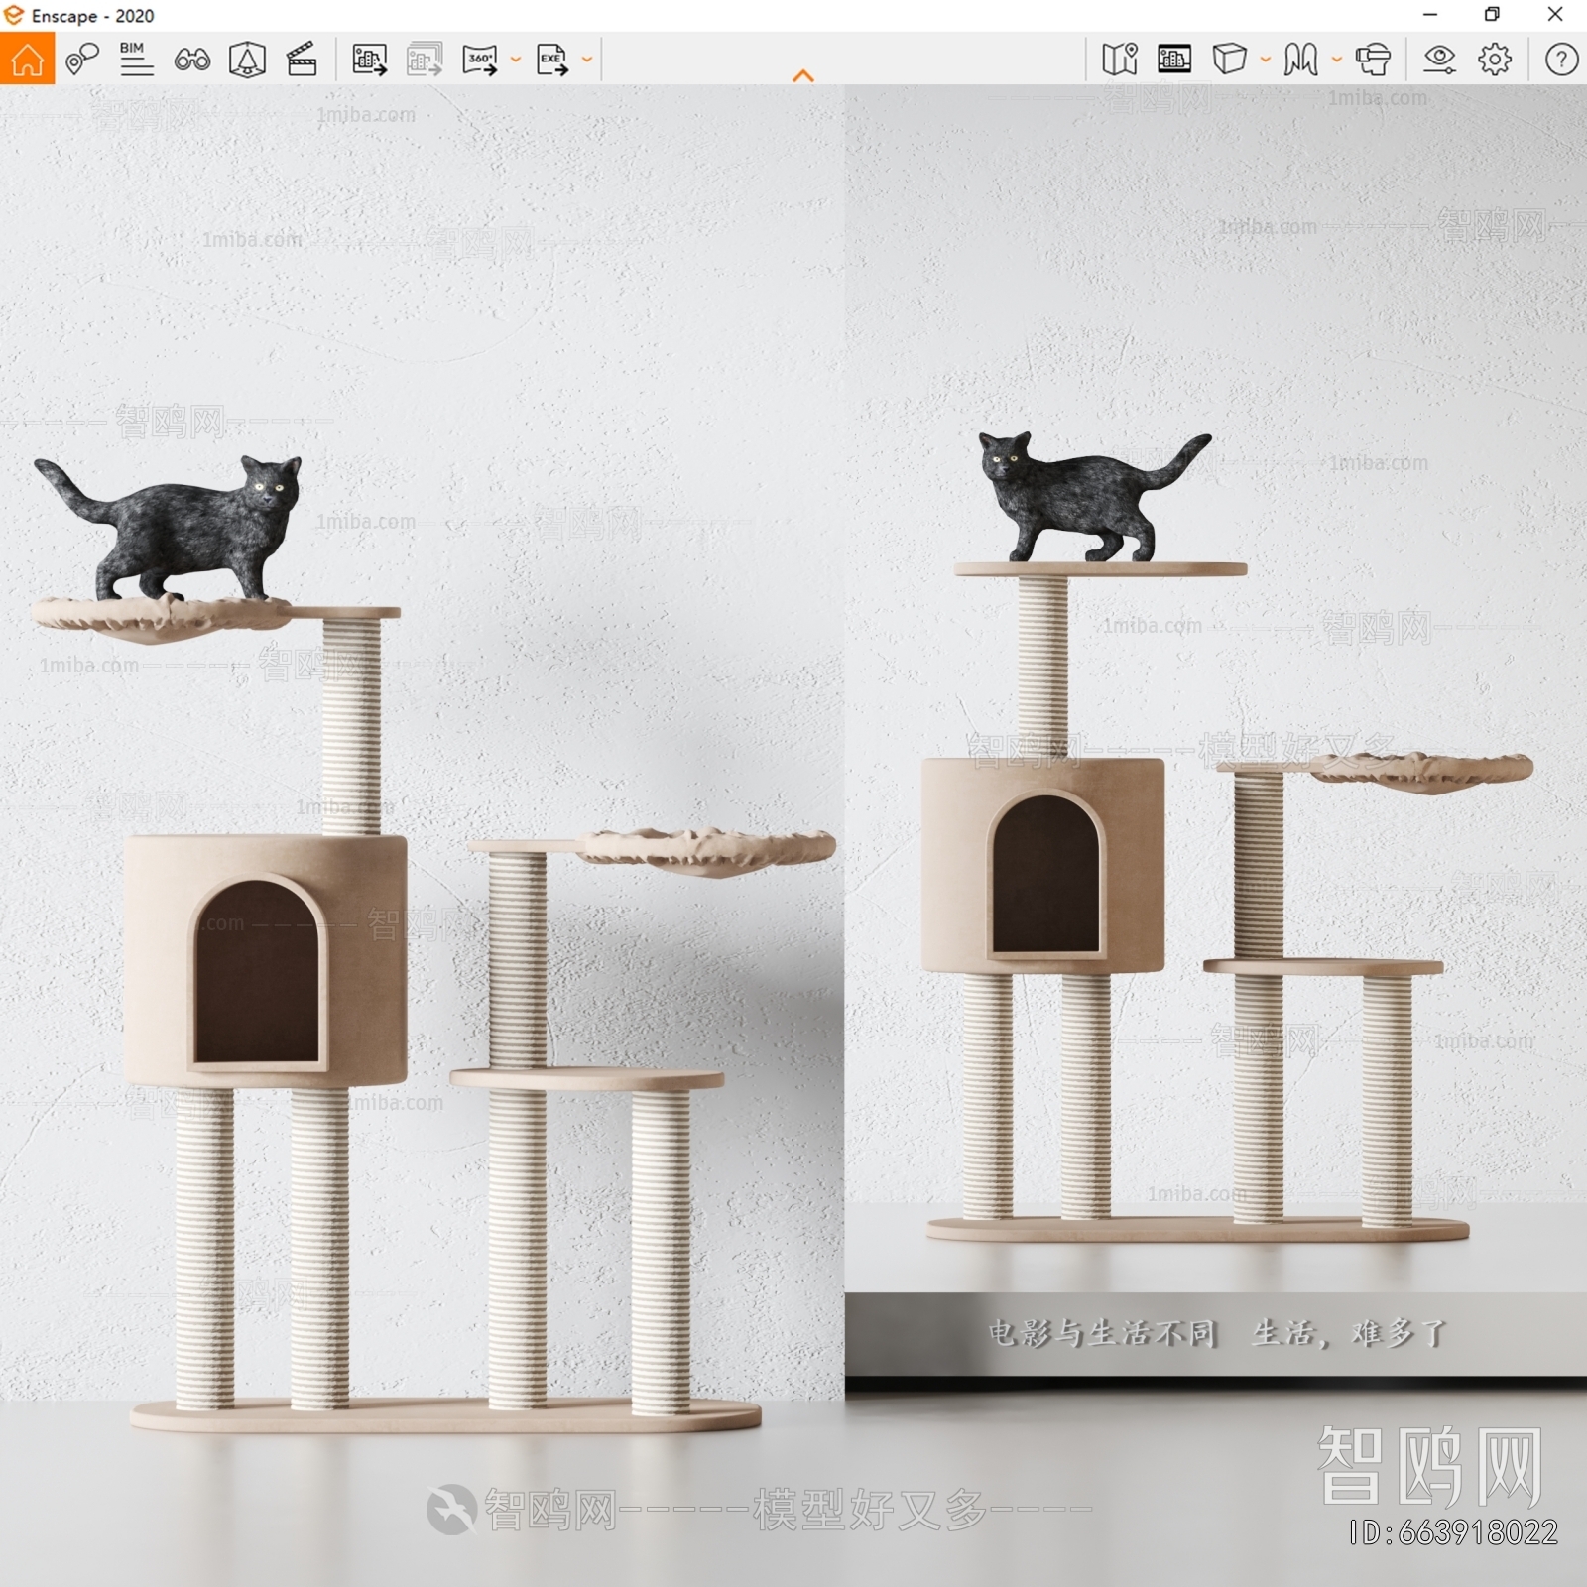Open the video editor clapperboard

[x=302, y=60]
